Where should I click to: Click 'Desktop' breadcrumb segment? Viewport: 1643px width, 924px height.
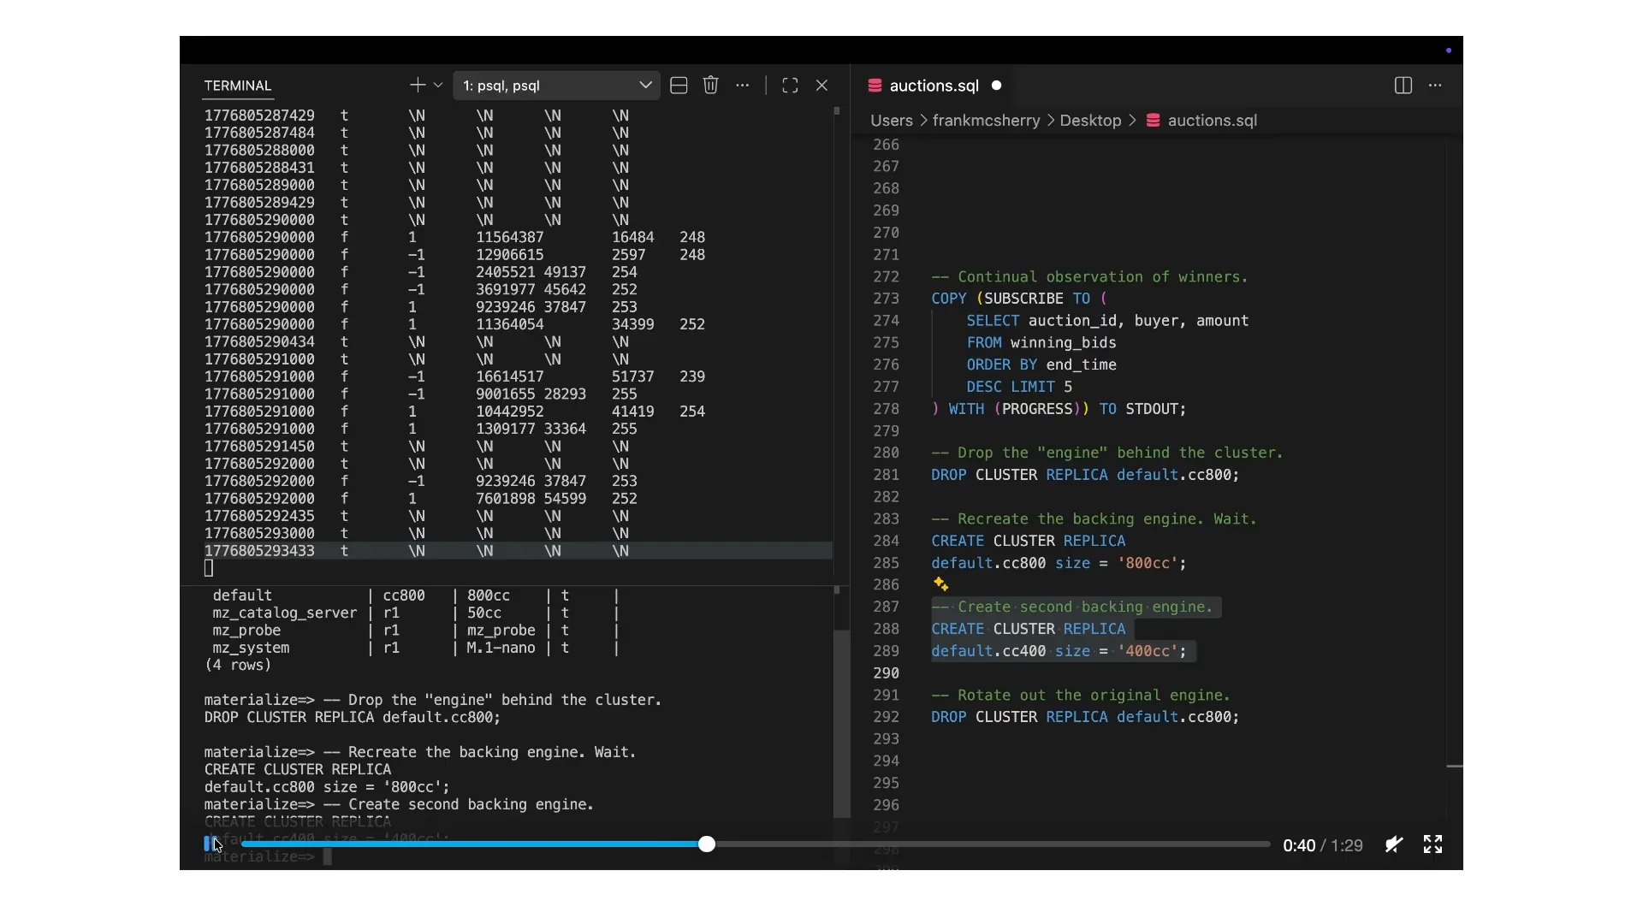1090,121
